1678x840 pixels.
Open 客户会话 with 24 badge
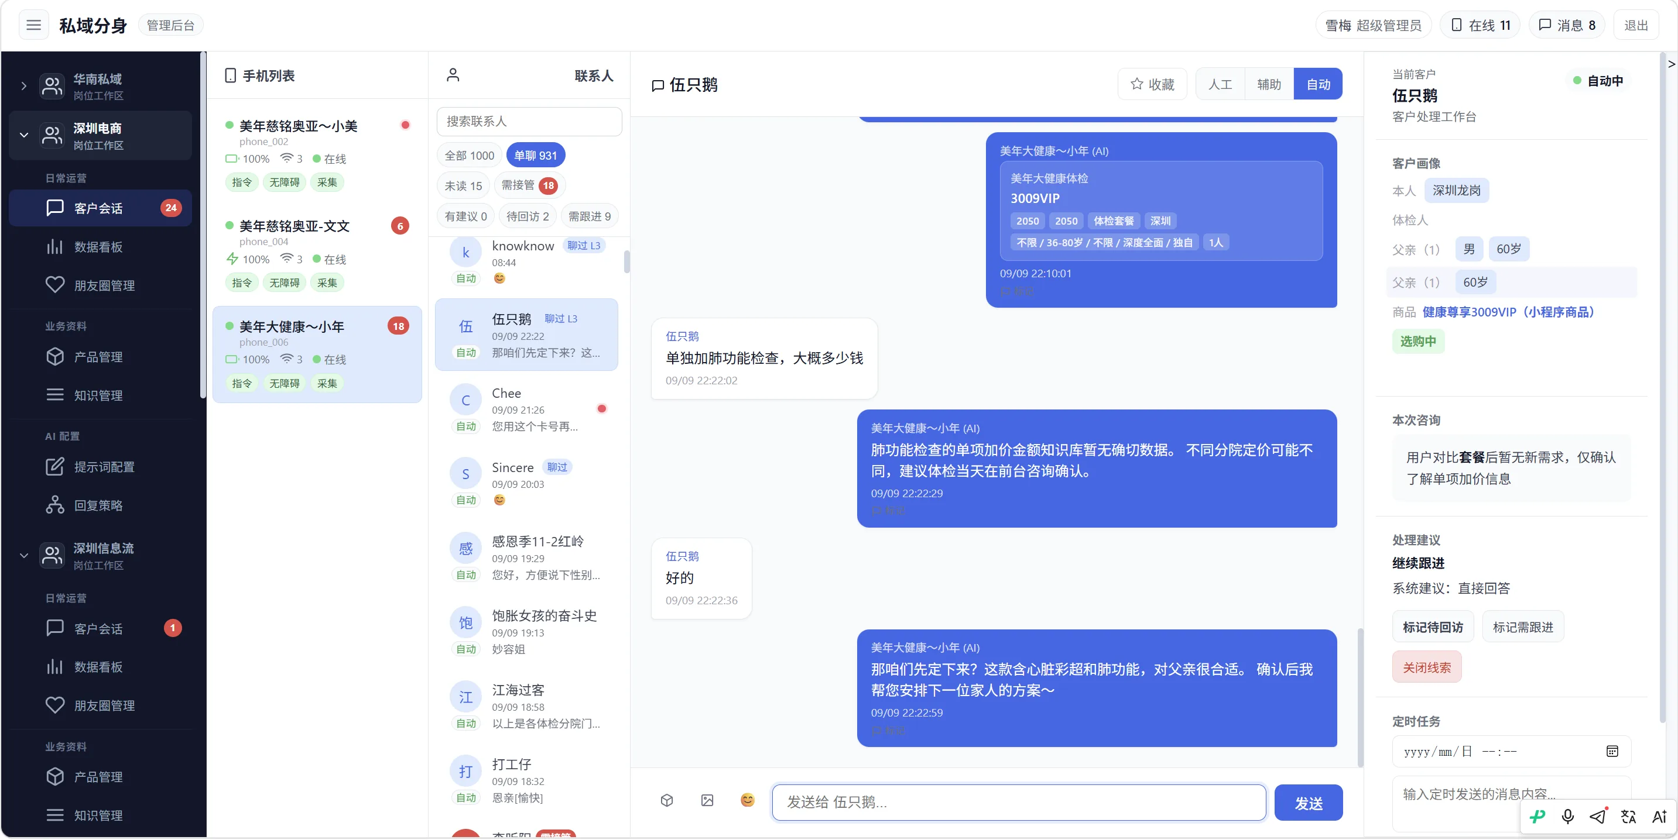point(100,208)
